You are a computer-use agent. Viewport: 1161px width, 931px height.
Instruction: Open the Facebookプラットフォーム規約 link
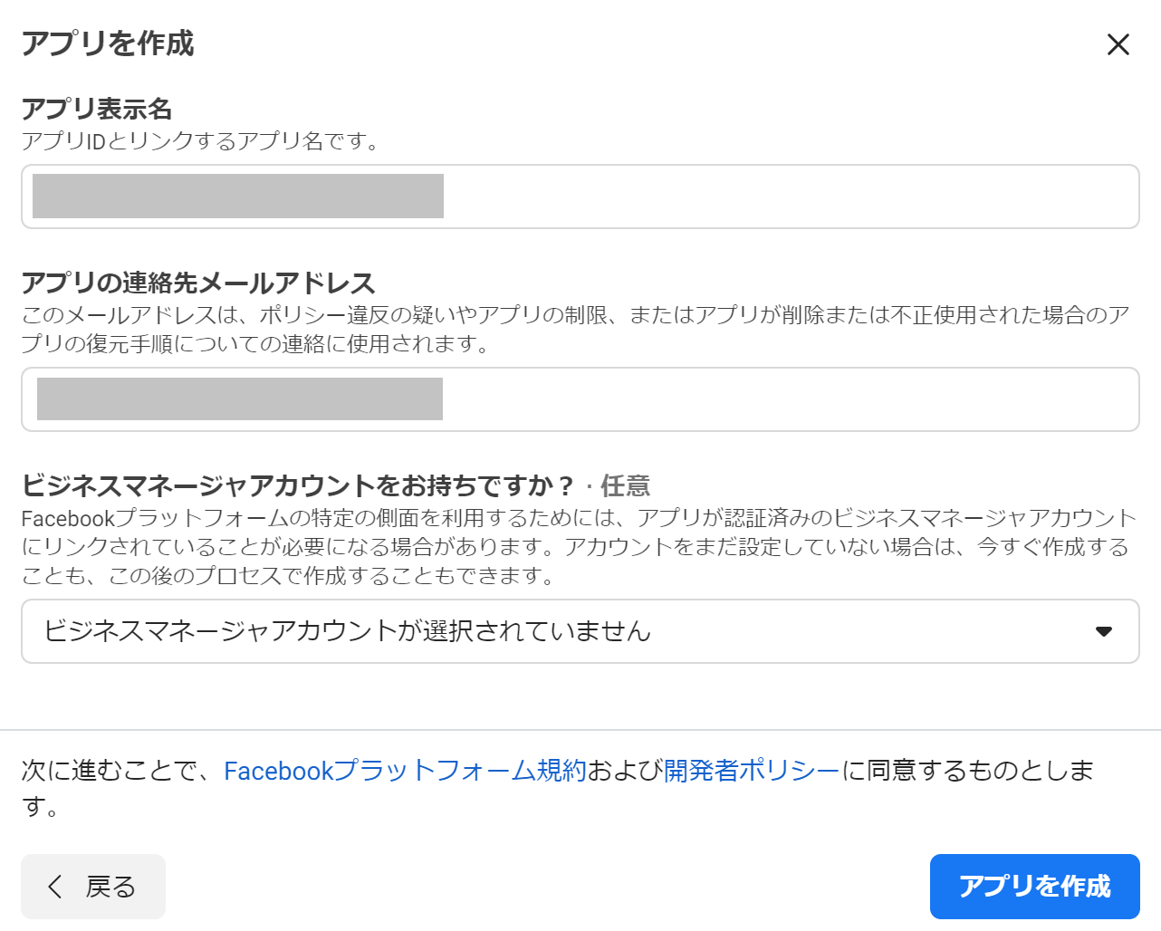coord(405,771)
